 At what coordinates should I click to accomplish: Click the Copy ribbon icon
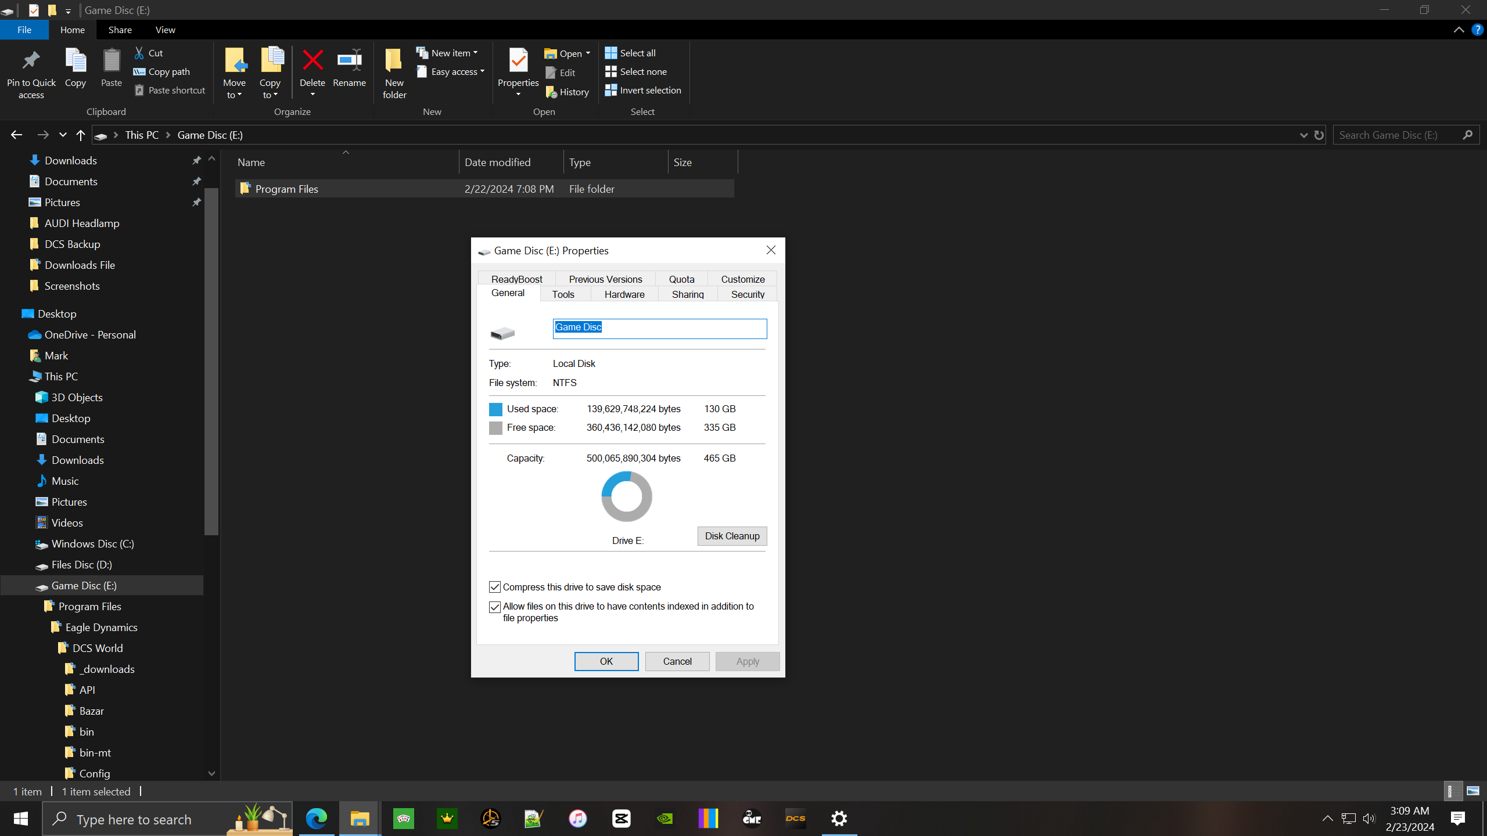(x=76, y=60)
